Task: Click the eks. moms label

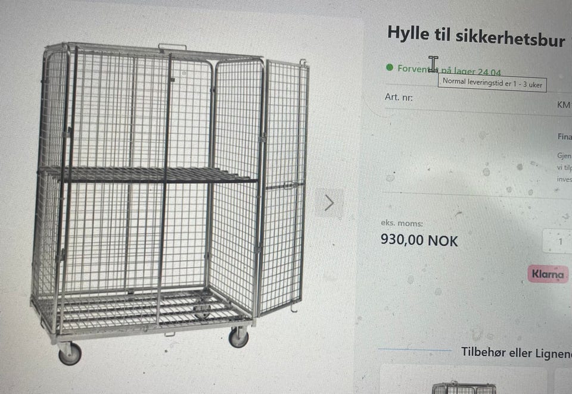Action: (x=402, y=223)
